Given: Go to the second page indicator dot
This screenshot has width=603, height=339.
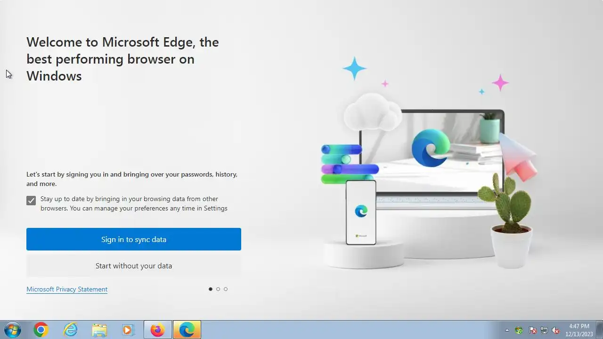Looking at the screenshot, I should coord(218,289).
